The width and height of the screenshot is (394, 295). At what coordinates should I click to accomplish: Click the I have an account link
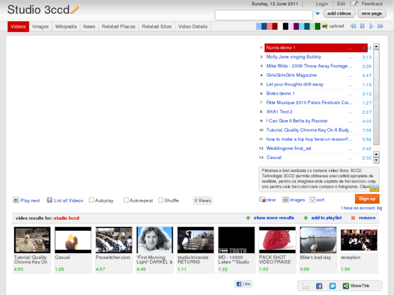pyautogui.click(x=361, y=208)
